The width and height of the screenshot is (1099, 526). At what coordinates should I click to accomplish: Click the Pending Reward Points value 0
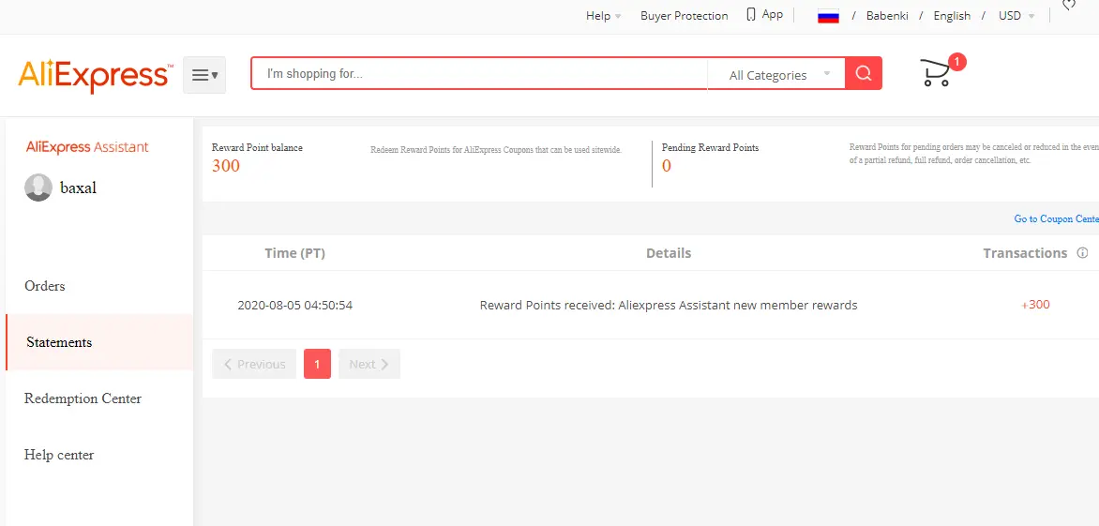[667, 166]
